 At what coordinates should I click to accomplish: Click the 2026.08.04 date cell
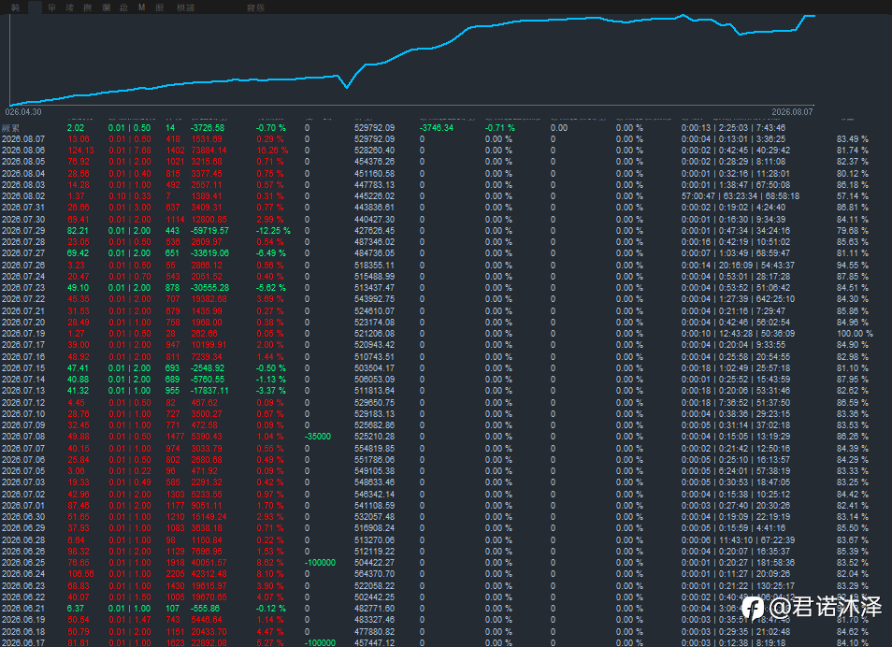[x=23, y=174]
